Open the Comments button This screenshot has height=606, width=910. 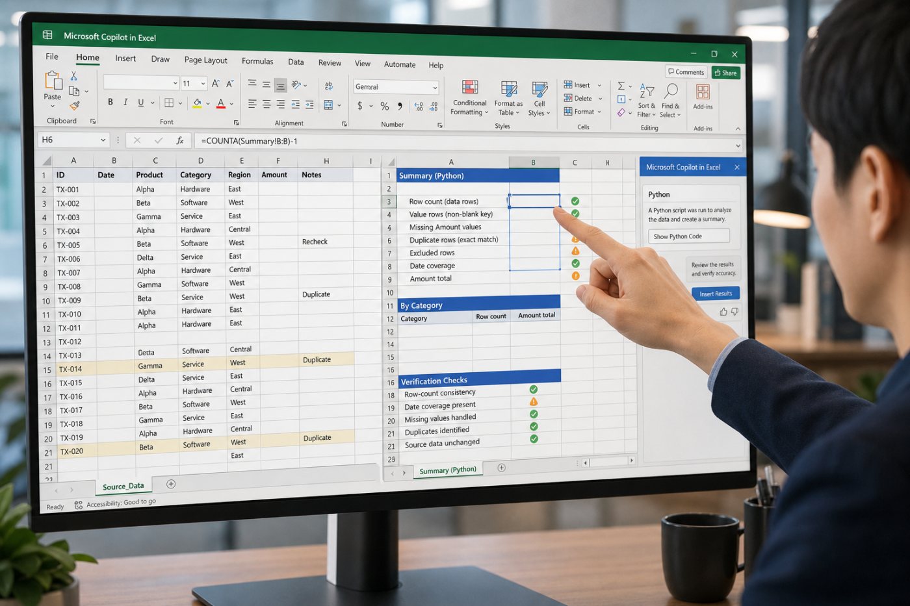[x=686, y=72]
